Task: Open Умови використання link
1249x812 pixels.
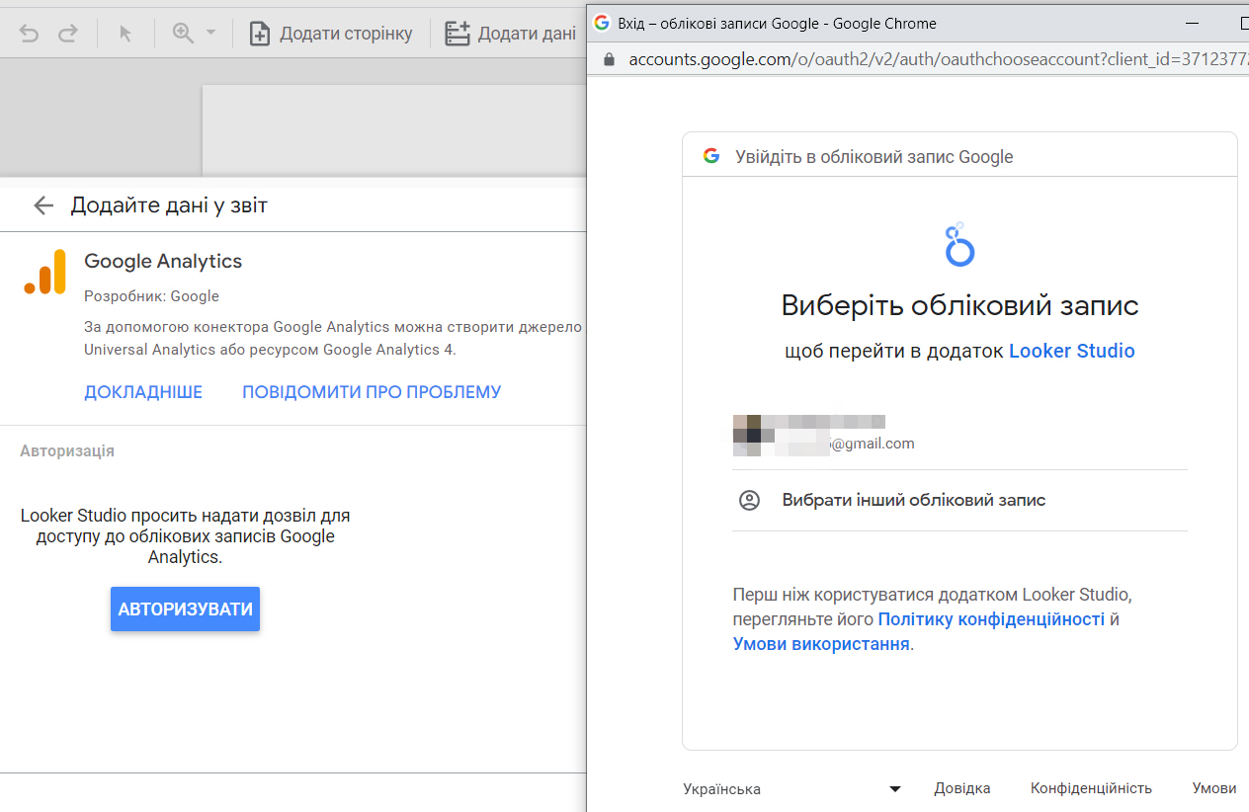Action: click(820, 644)
